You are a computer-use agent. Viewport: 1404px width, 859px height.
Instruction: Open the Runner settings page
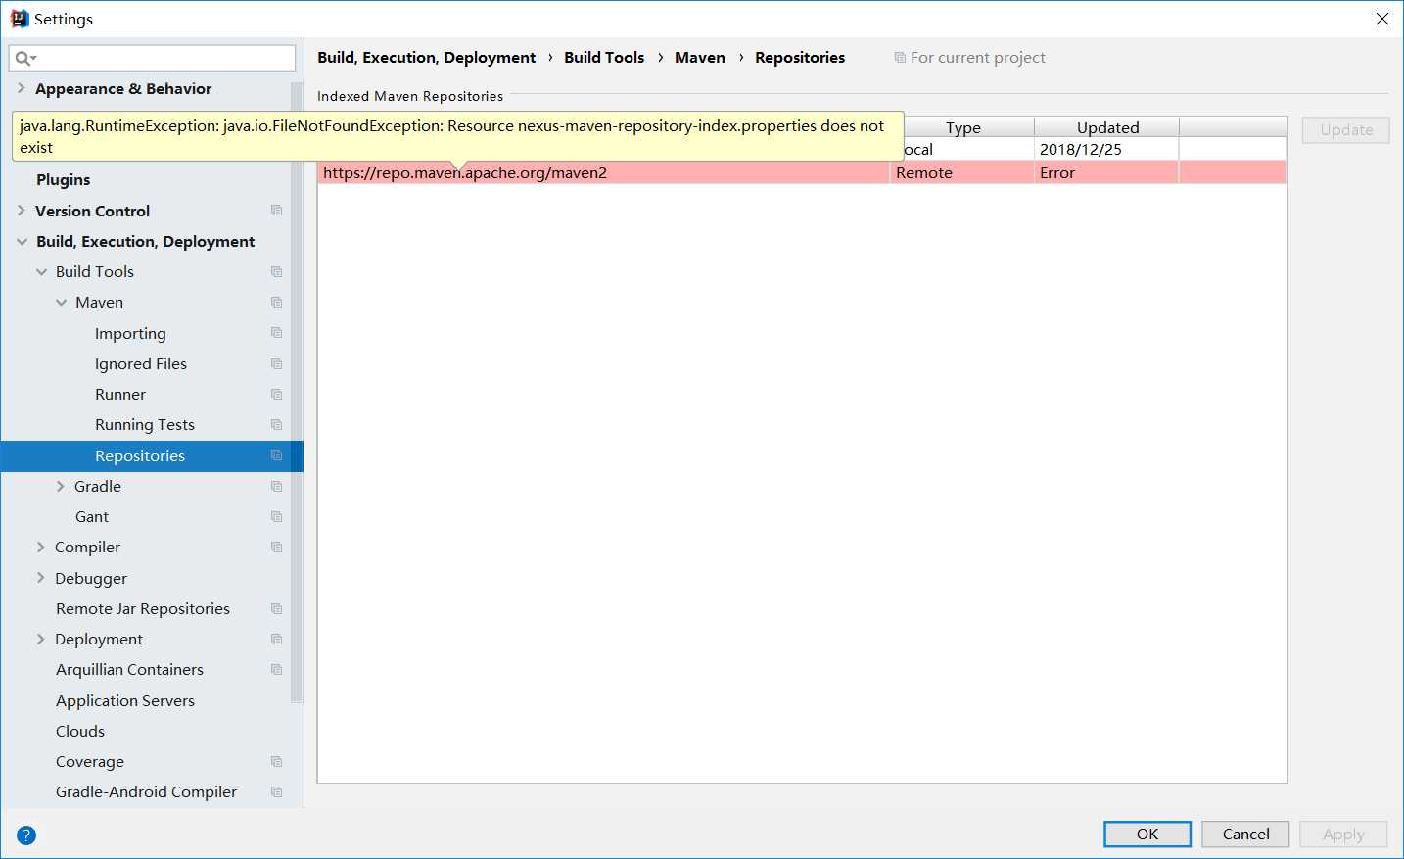[120, 394]
